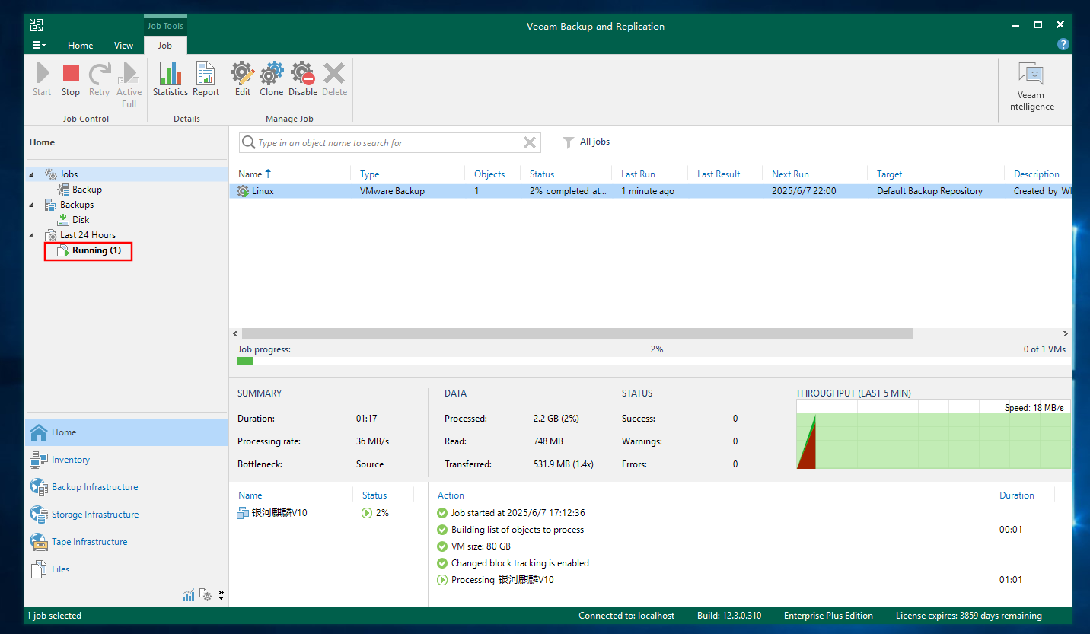
Task: Open Veeam Intelligence
Action: [1031, 87]
